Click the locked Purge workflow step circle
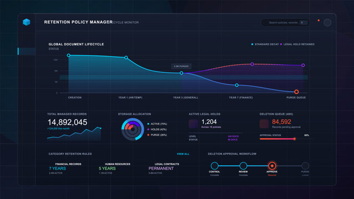The height and width of the screenshot is (199, 354). (x=305, y=166)
